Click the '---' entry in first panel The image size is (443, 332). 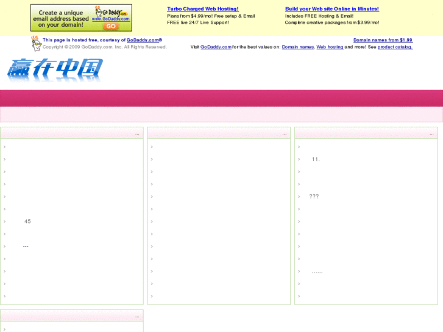pyautogui.click(x=26, y=246)
